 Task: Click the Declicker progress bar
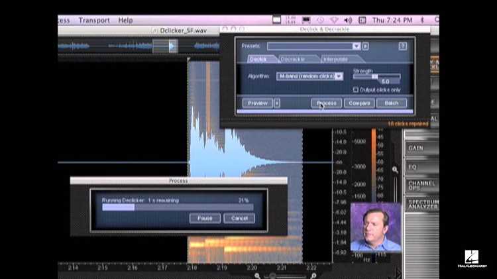click(178, 207)
